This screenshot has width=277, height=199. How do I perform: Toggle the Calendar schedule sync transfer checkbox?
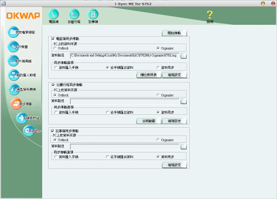(53, 85)
